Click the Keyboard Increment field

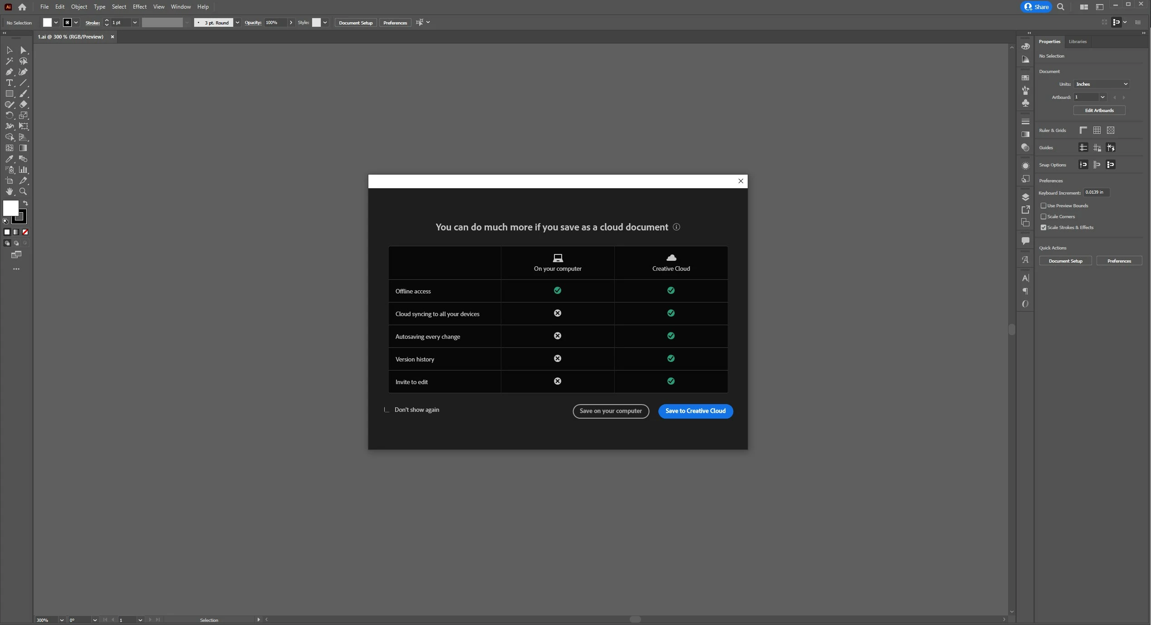point(1096,192)
